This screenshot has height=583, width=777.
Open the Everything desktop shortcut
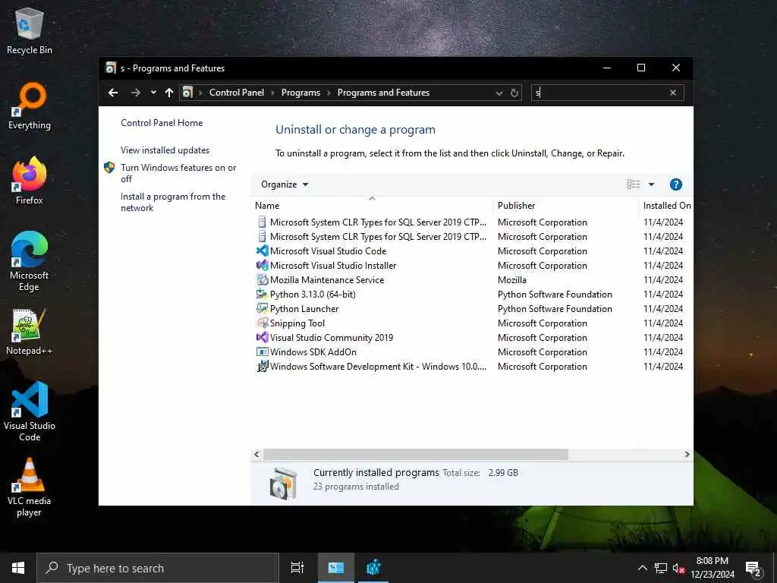coord(30,106)
